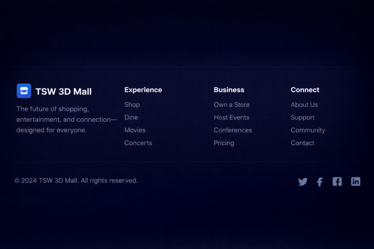Click the plain Facebook 'f' icon
The width and height of the screenshot is (374, 249).
[x=320, y=182]
